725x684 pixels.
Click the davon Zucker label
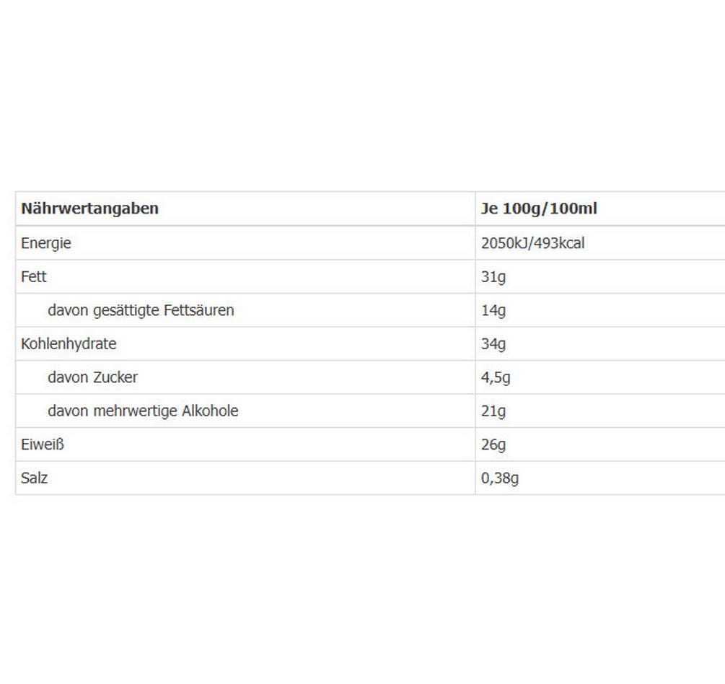pyautogui.click(x=92, y=377)
